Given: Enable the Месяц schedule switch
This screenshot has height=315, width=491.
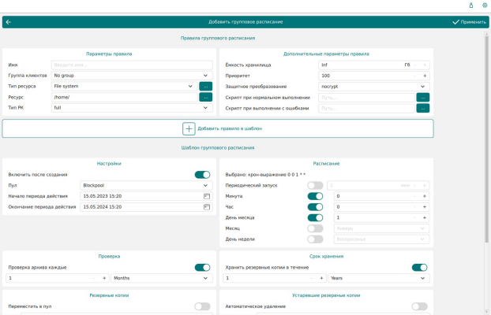Looking at the screenshot, I should [315, 228].
